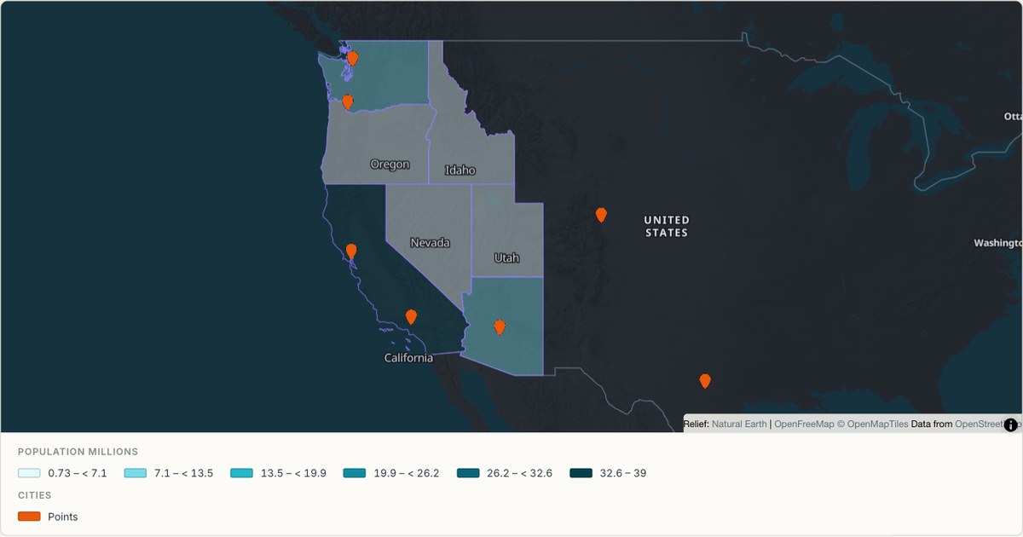Click the 13.5 – < 19.9 legend swatch
This screenshot has width=1023, height=537.
pos(242,473)
